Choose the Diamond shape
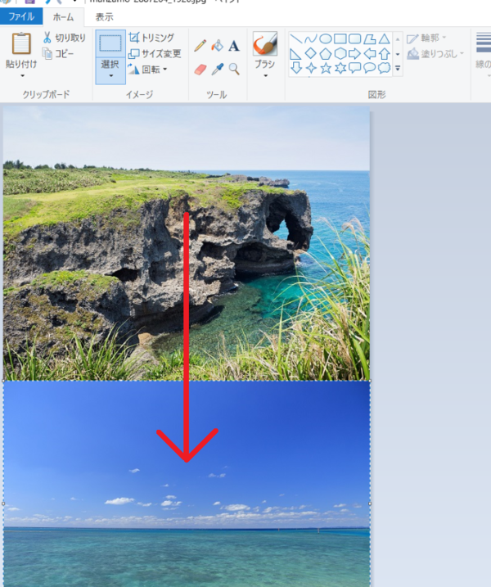The image size is (491, 587). coord(311,53)
